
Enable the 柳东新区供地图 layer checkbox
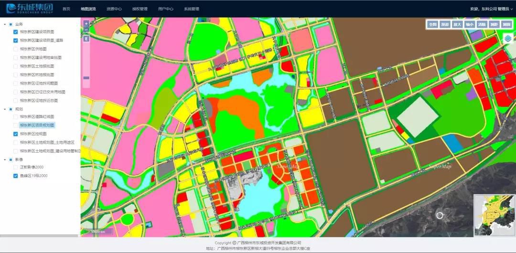[16, 49]
